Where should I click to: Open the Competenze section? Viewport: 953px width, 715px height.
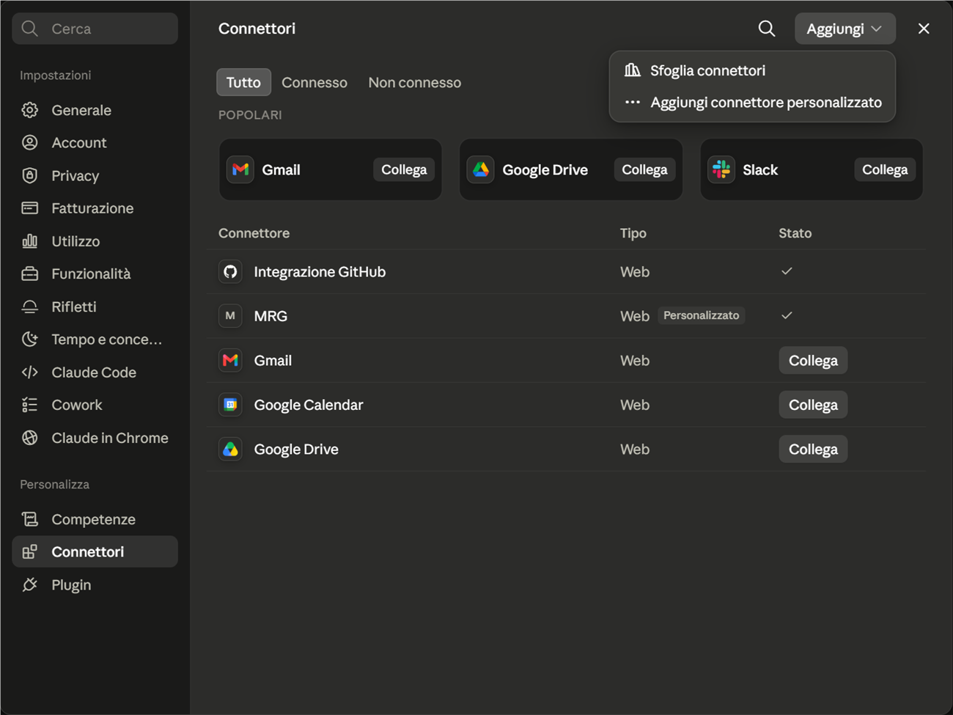coord(95,519)
